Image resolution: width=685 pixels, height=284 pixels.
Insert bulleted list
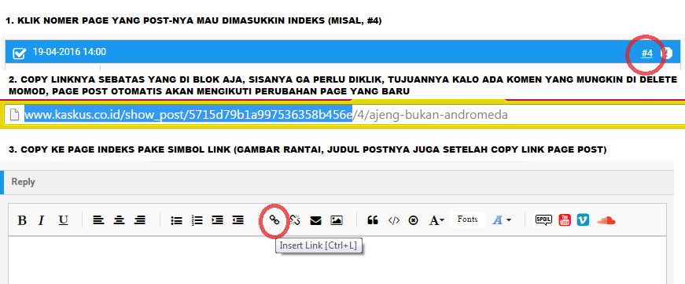[176, 220]
